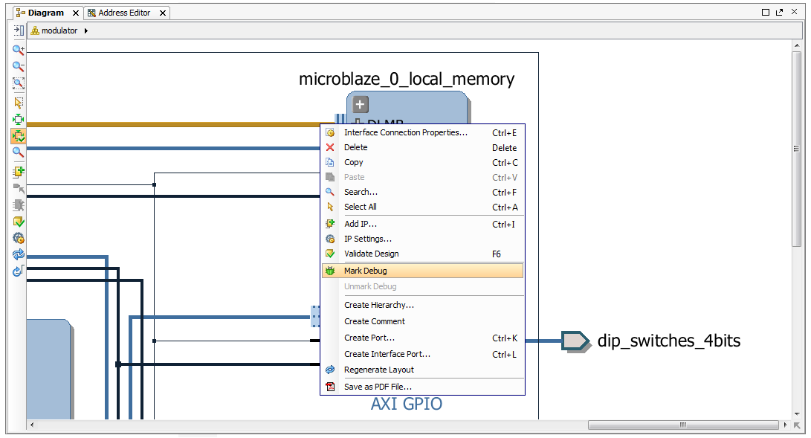
Task: Toggle the highlighted expand/collapse fit icon
Action: tap(18, 137)
